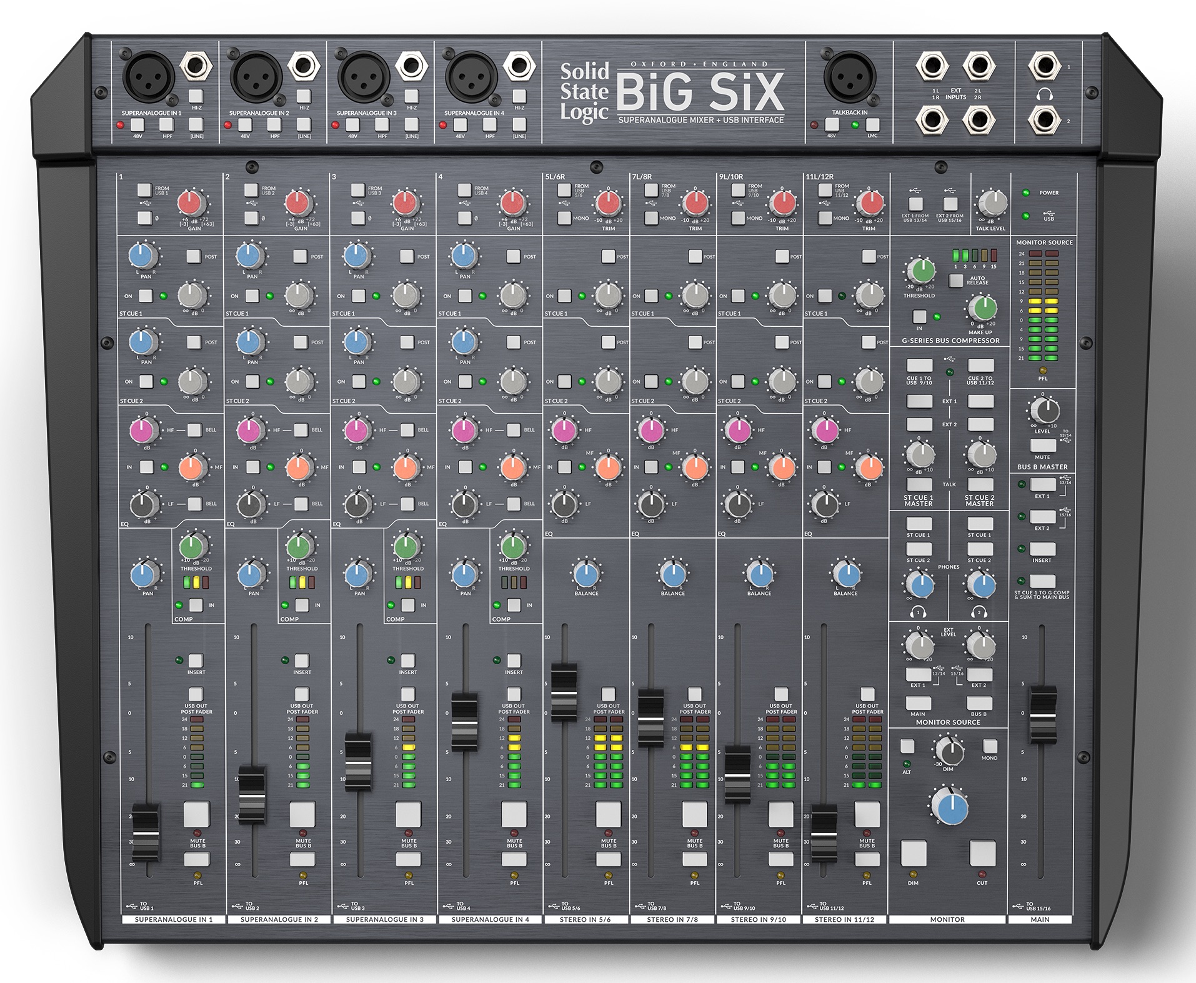Click the orange MF EQ knob on channel 3
The width and height of the screenshot is (1196, 983).
tap(406, 467)
